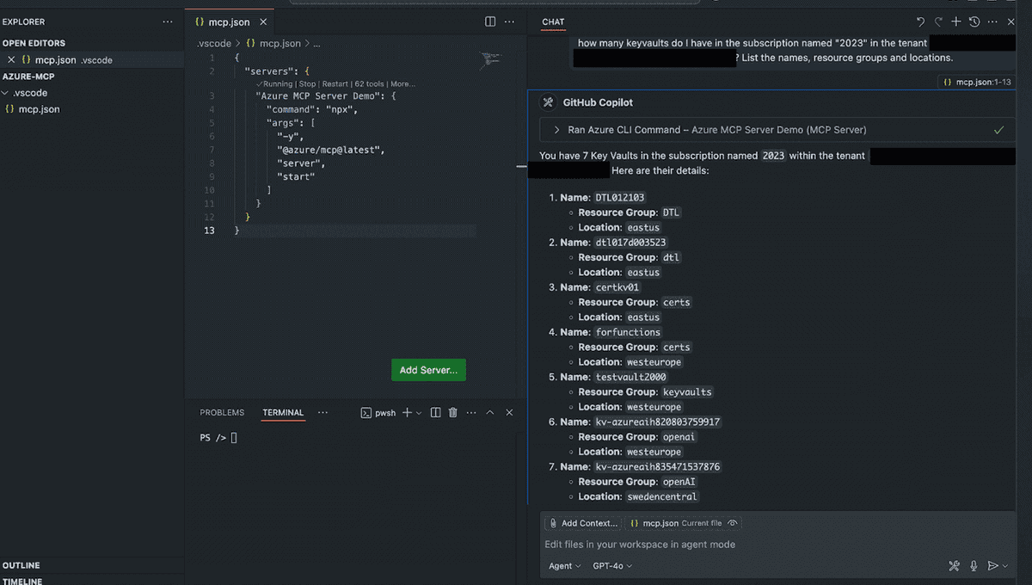Click the "@azure/mcp@latest" string in the editor

(x=330, y=150)
